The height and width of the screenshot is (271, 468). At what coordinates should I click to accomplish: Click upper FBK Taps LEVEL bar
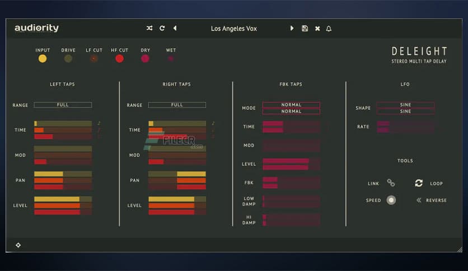coord(292,161)
